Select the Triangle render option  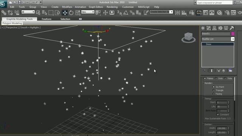[214, 90]
